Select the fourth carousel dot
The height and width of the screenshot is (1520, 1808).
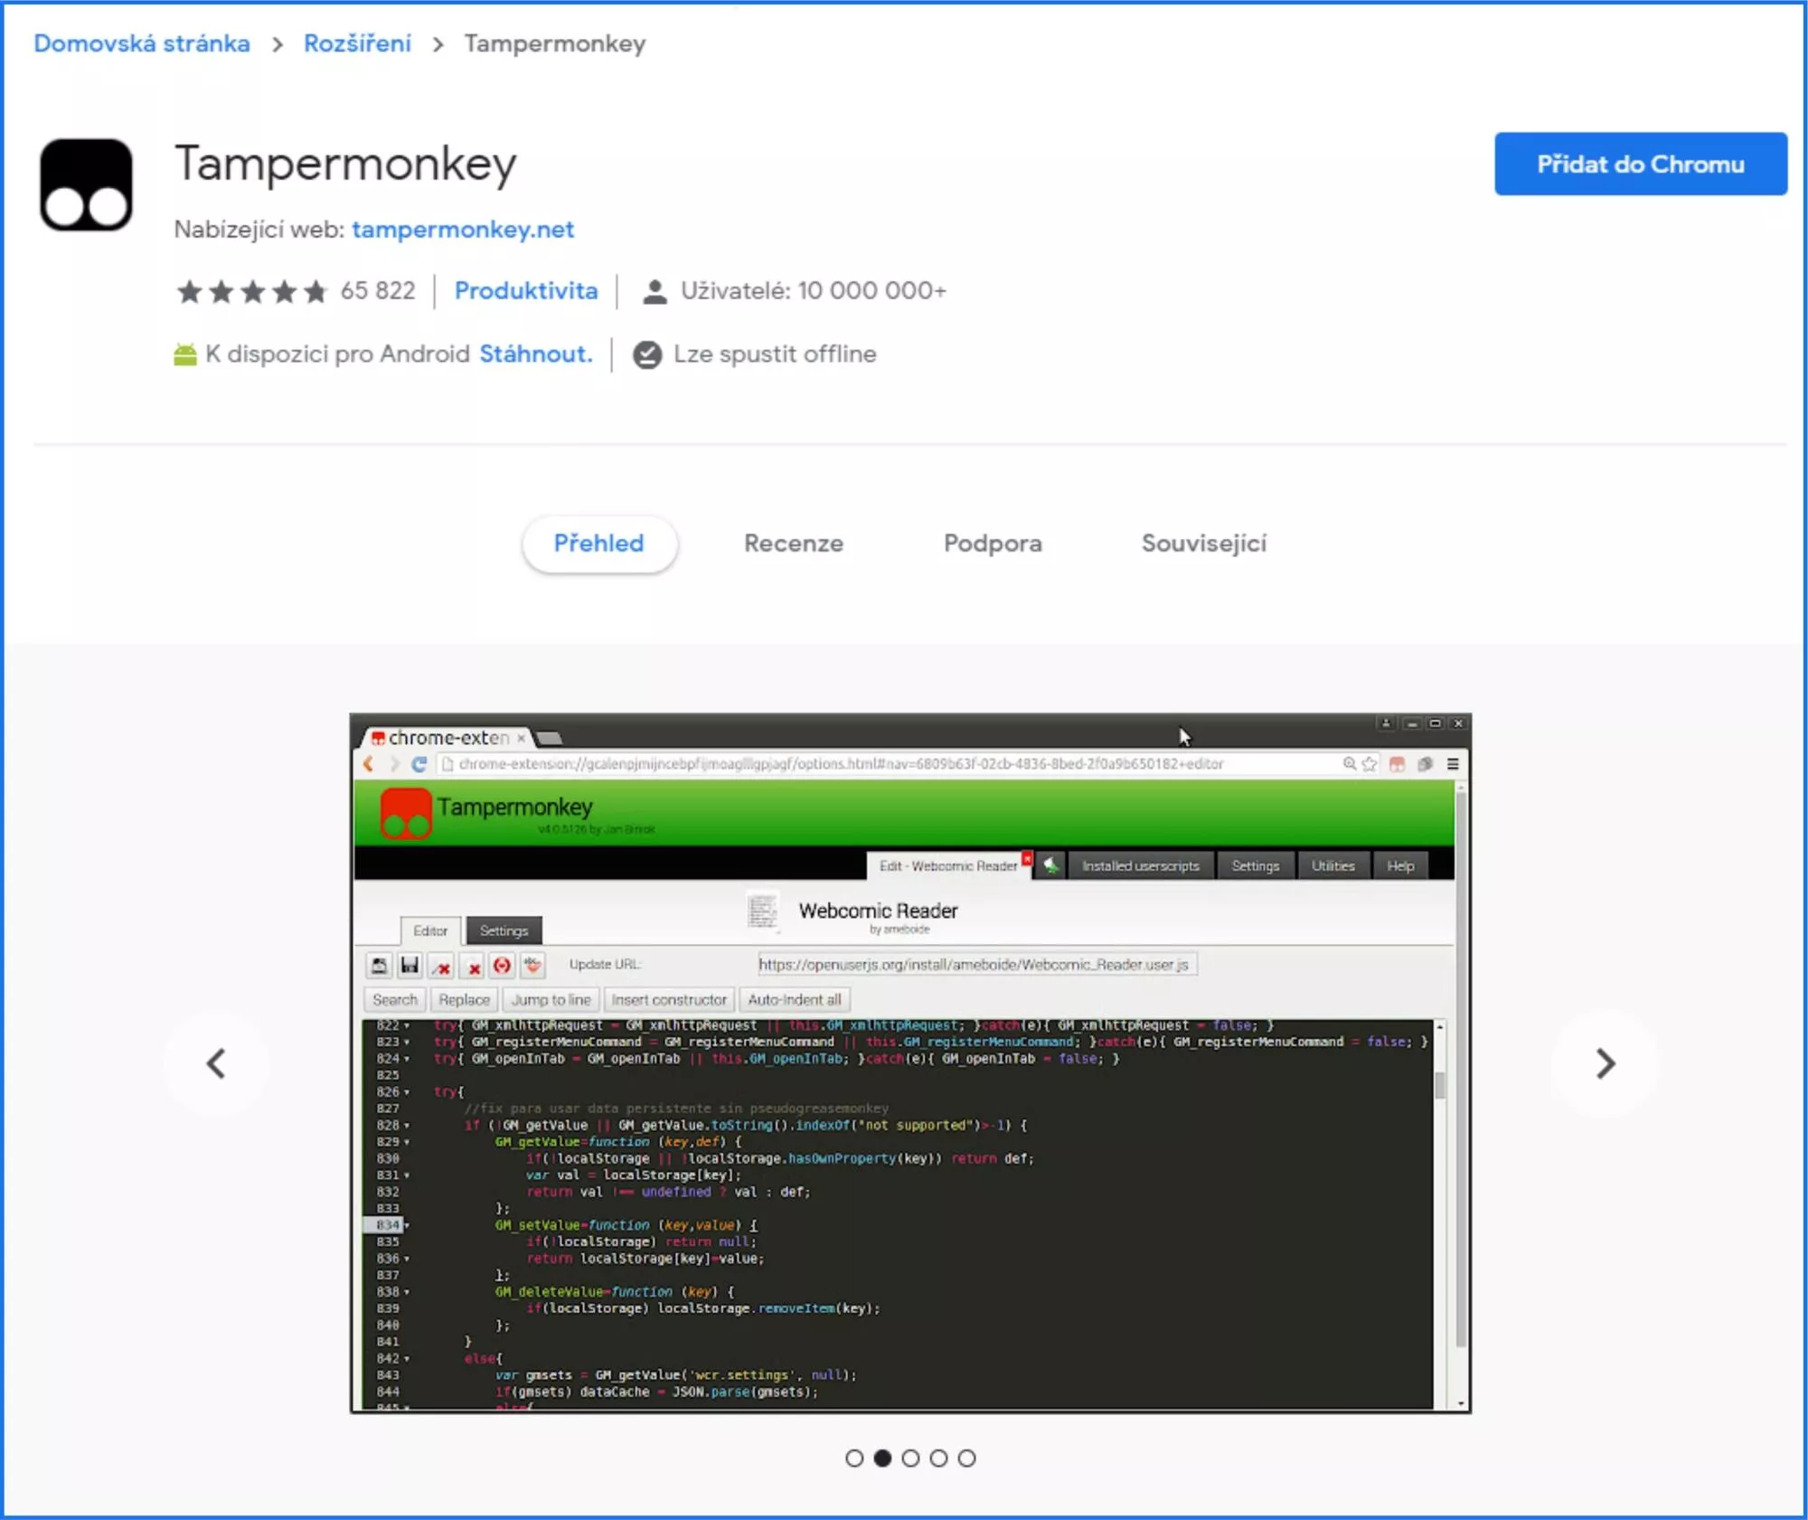[938, 1458]
